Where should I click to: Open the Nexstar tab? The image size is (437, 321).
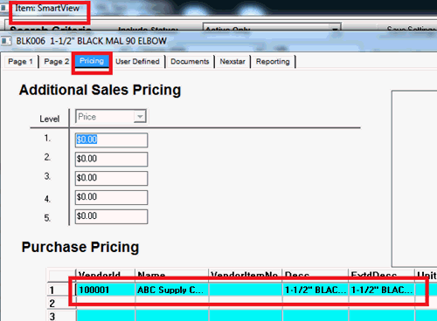pos(232,62)
